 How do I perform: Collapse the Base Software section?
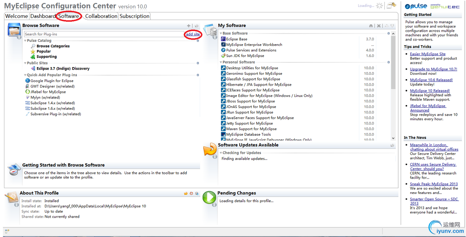coord(221,34)
